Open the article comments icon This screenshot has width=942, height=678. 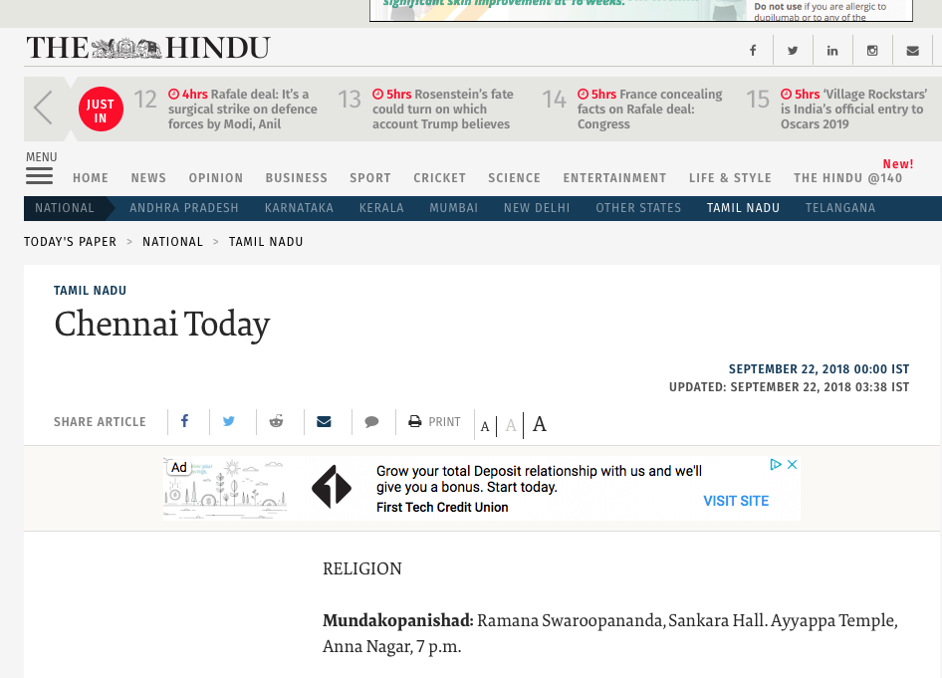coord(372,421)
